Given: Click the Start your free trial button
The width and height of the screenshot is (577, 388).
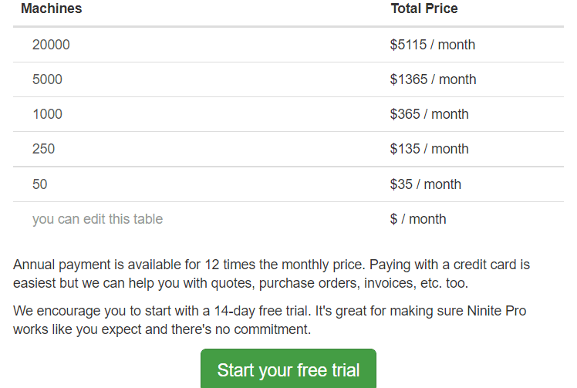Looking at the screenshot, I should pos(288,369).
